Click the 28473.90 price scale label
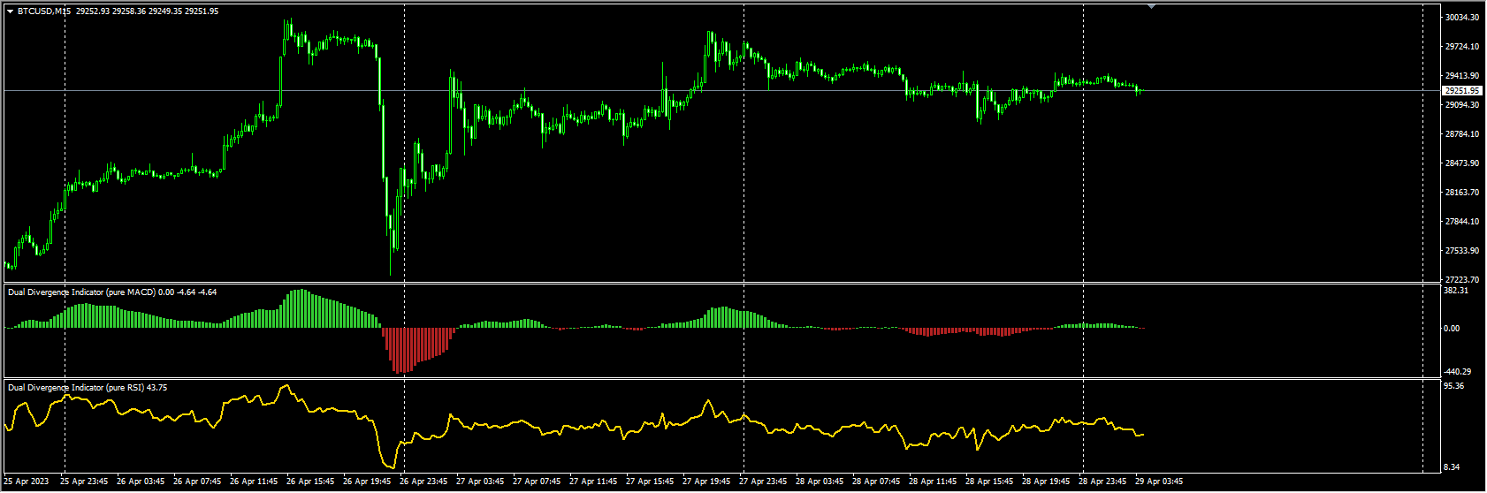 [x=1461, y=163]
